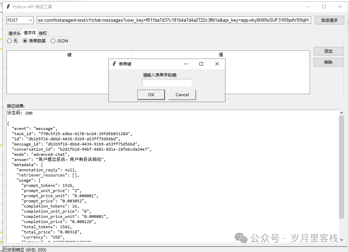The image size is (349, 252).
Task: Switch to the 授权 tab
Action: (x=43, y=33)
